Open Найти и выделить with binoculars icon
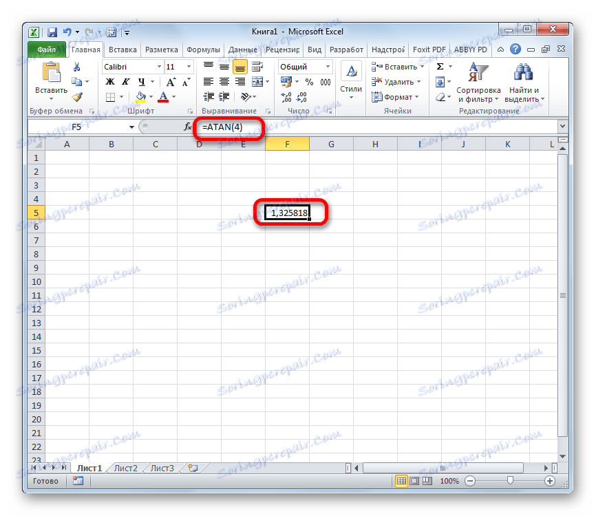Screen dimensions: 596x516 click(524, 70)
